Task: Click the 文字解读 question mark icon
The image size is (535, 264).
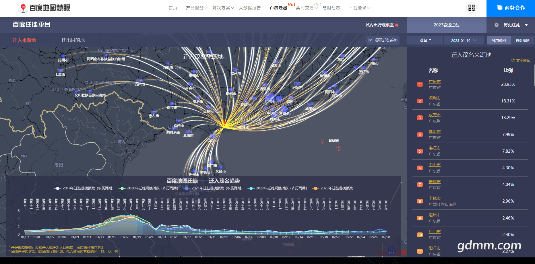Action: coord(513,60)
